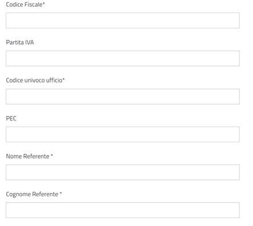Select the Codice univoco ufficio input field
Image resolution: width=253 pixels, height=226 pixels.
click(x=123, y=96)
